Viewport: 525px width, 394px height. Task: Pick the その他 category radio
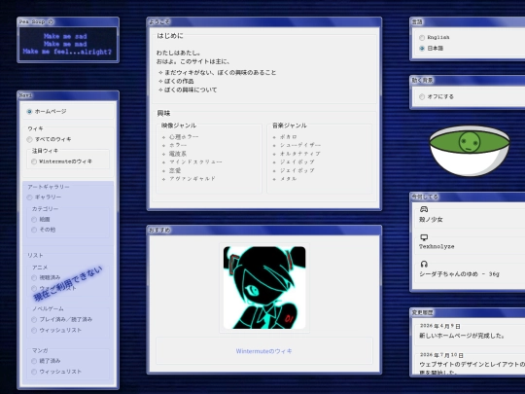pyautogui.click(x=34, y=230)
